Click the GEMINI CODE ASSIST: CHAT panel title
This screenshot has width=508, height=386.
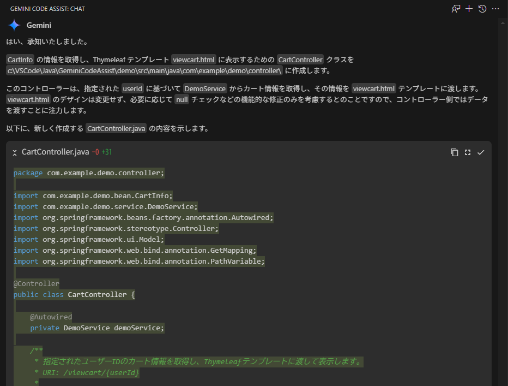point(47,9)
